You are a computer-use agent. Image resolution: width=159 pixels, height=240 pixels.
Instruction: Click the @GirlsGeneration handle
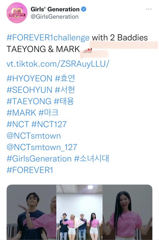(55, 17)
